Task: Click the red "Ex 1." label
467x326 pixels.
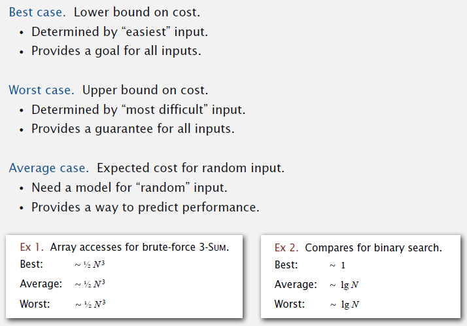Action: (31, 247)
